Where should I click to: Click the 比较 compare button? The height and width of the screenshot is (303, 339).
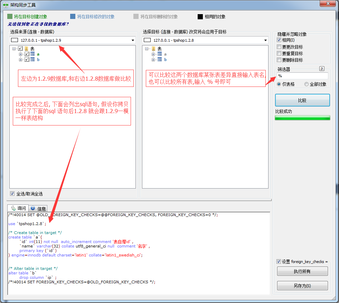click(x=302, y=100)
